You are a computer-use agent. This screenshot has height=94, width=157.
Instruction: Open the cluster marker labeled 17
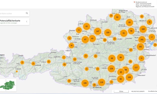pos(98,69)
